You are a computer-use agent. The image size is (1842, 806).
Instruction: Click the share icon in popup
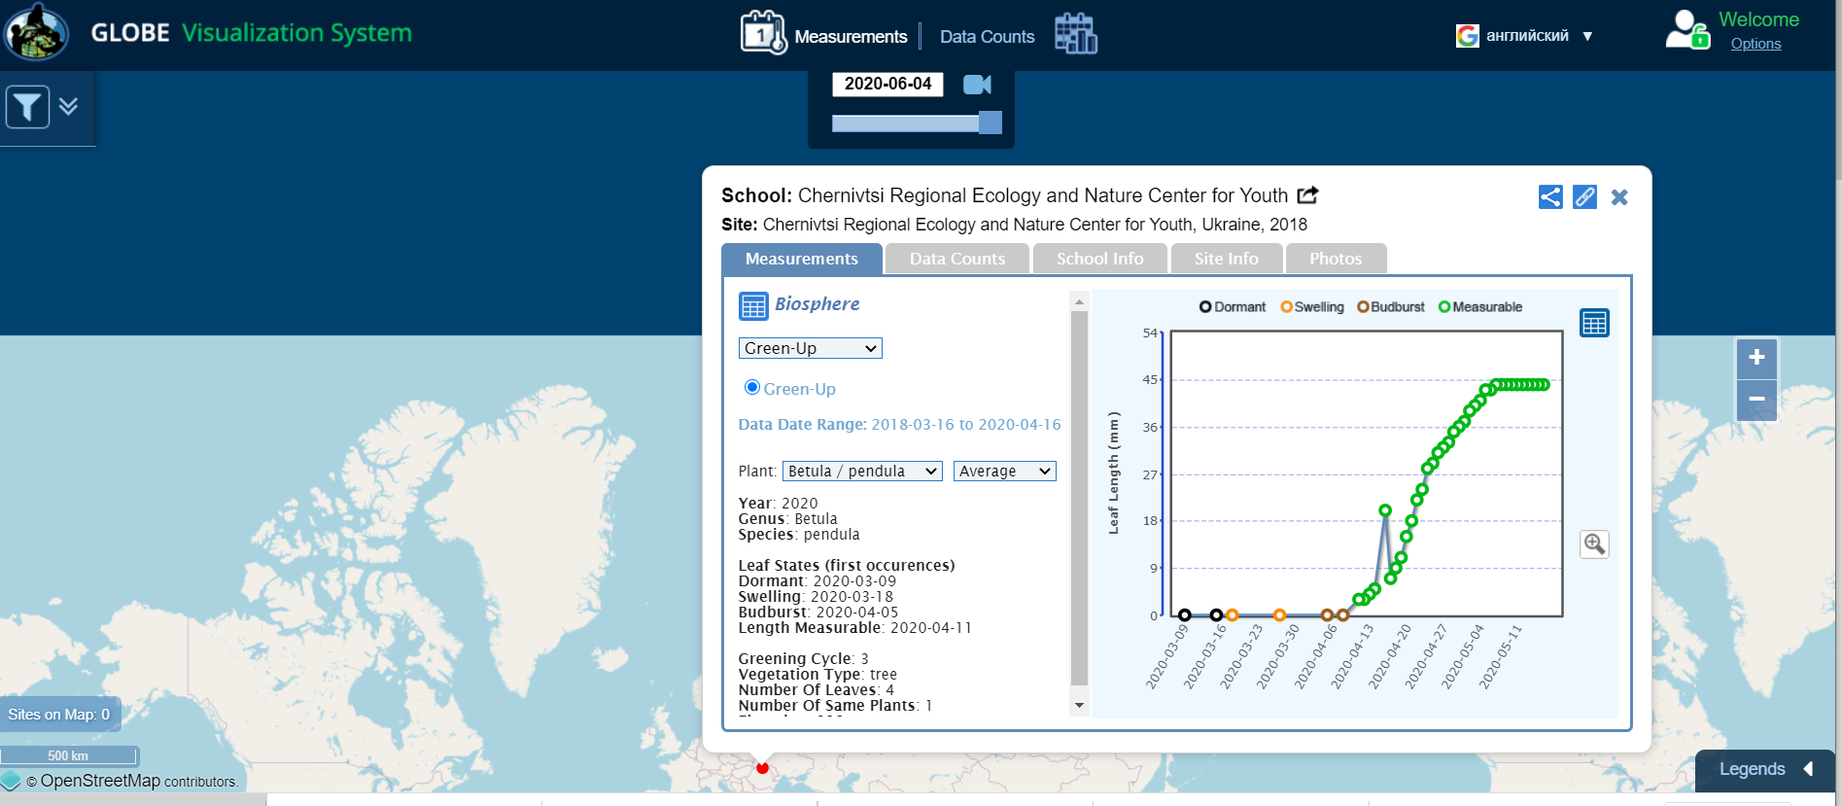1550,197
